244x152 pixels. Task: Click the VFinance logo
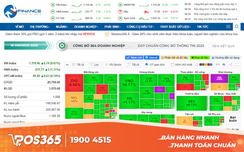tap(23, 11)
